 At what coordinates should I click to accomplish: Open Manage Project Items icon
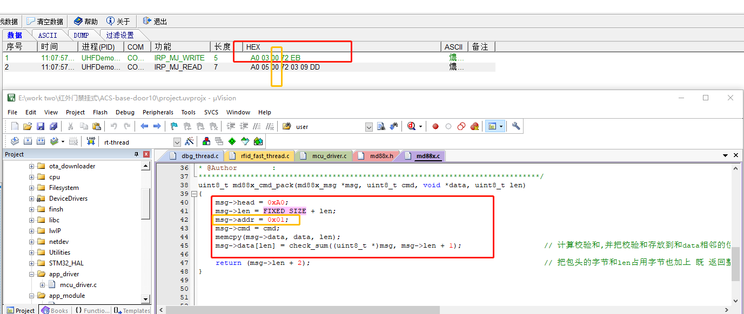click(206, 141)
